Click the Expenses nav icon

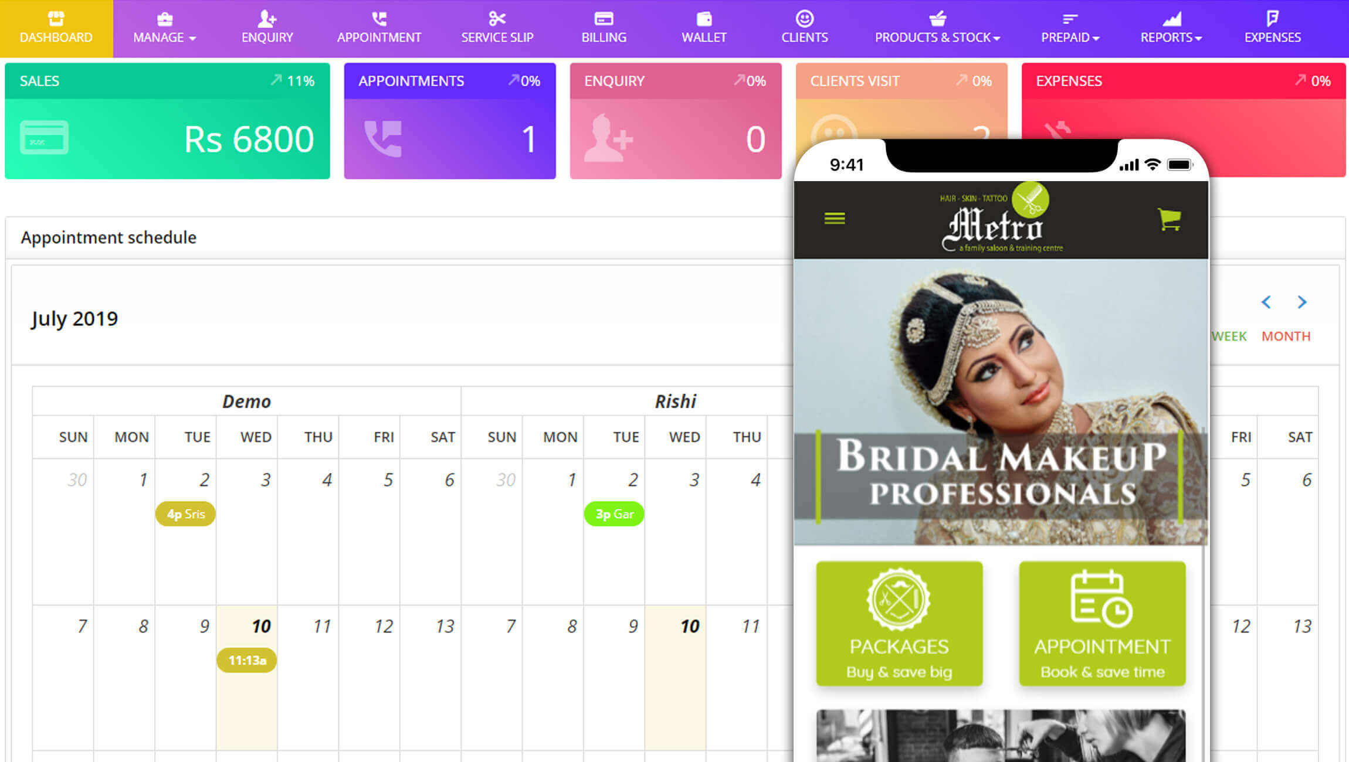click(1272, 19)
